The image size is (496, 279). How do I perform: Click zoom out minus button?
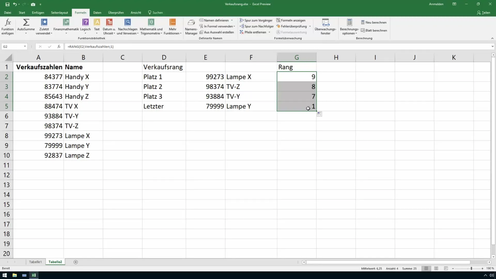(x=453, y=269)
